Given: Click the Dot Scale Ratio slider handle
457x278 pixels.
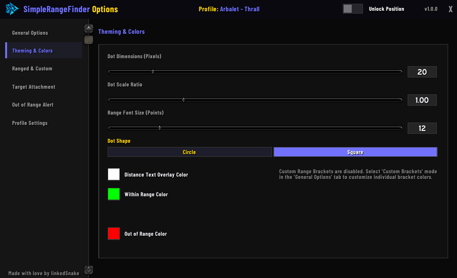Looking at the screenshot, I should click(x=183, y=100).
